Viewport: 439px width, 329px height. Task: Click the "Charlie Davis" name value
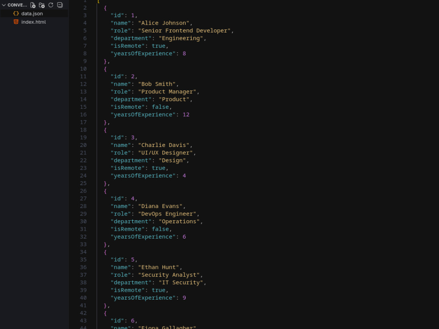tap(163, 145)
